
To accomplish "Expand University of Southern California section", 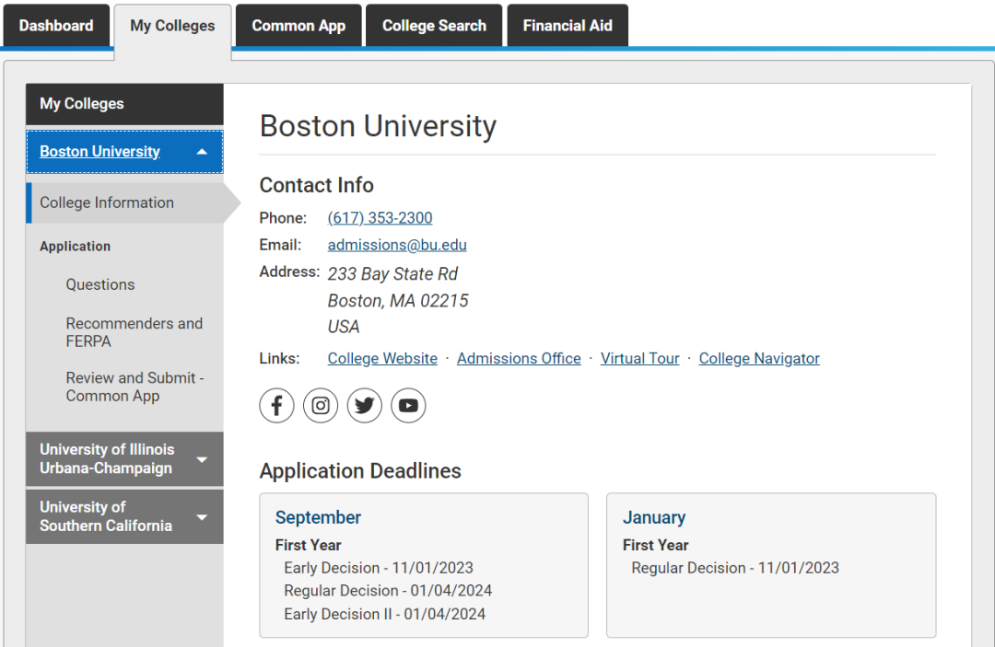I will 202,516.
